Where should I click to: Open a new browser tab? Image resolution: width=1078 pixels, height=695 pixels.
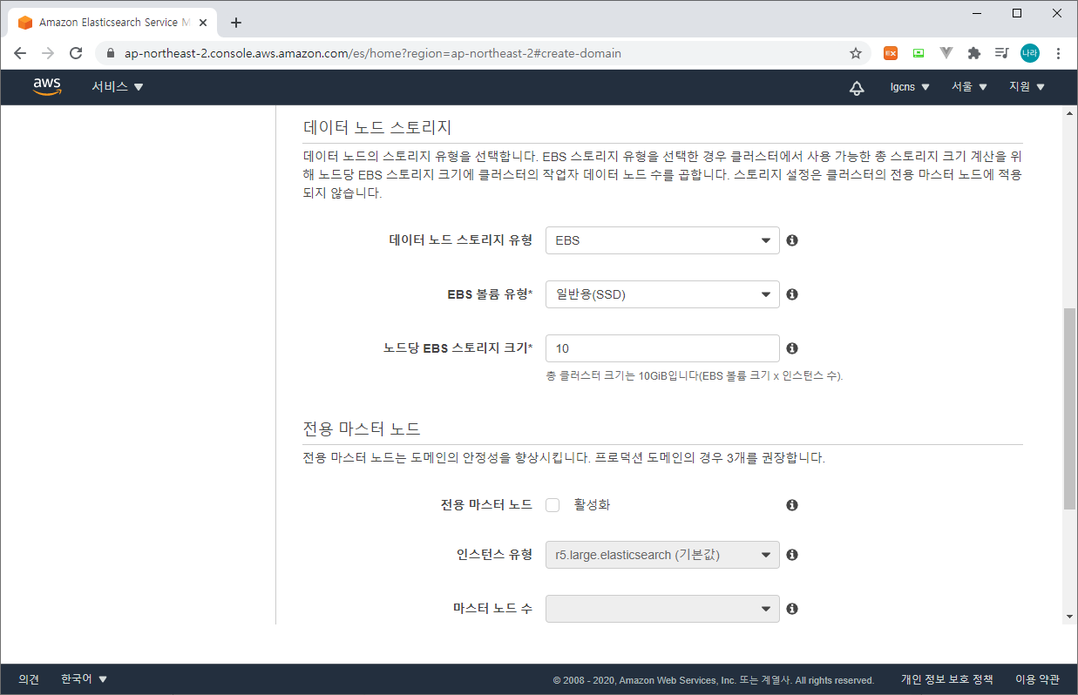tap(236, 23)
